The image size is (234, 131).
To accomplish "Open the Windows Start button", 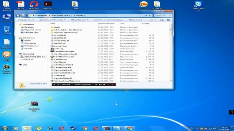I will (x=5, y=128).
